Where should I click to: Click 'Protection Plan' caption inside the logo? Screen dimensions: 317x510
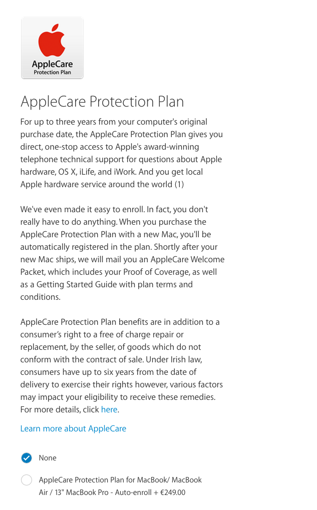(52, 72)
